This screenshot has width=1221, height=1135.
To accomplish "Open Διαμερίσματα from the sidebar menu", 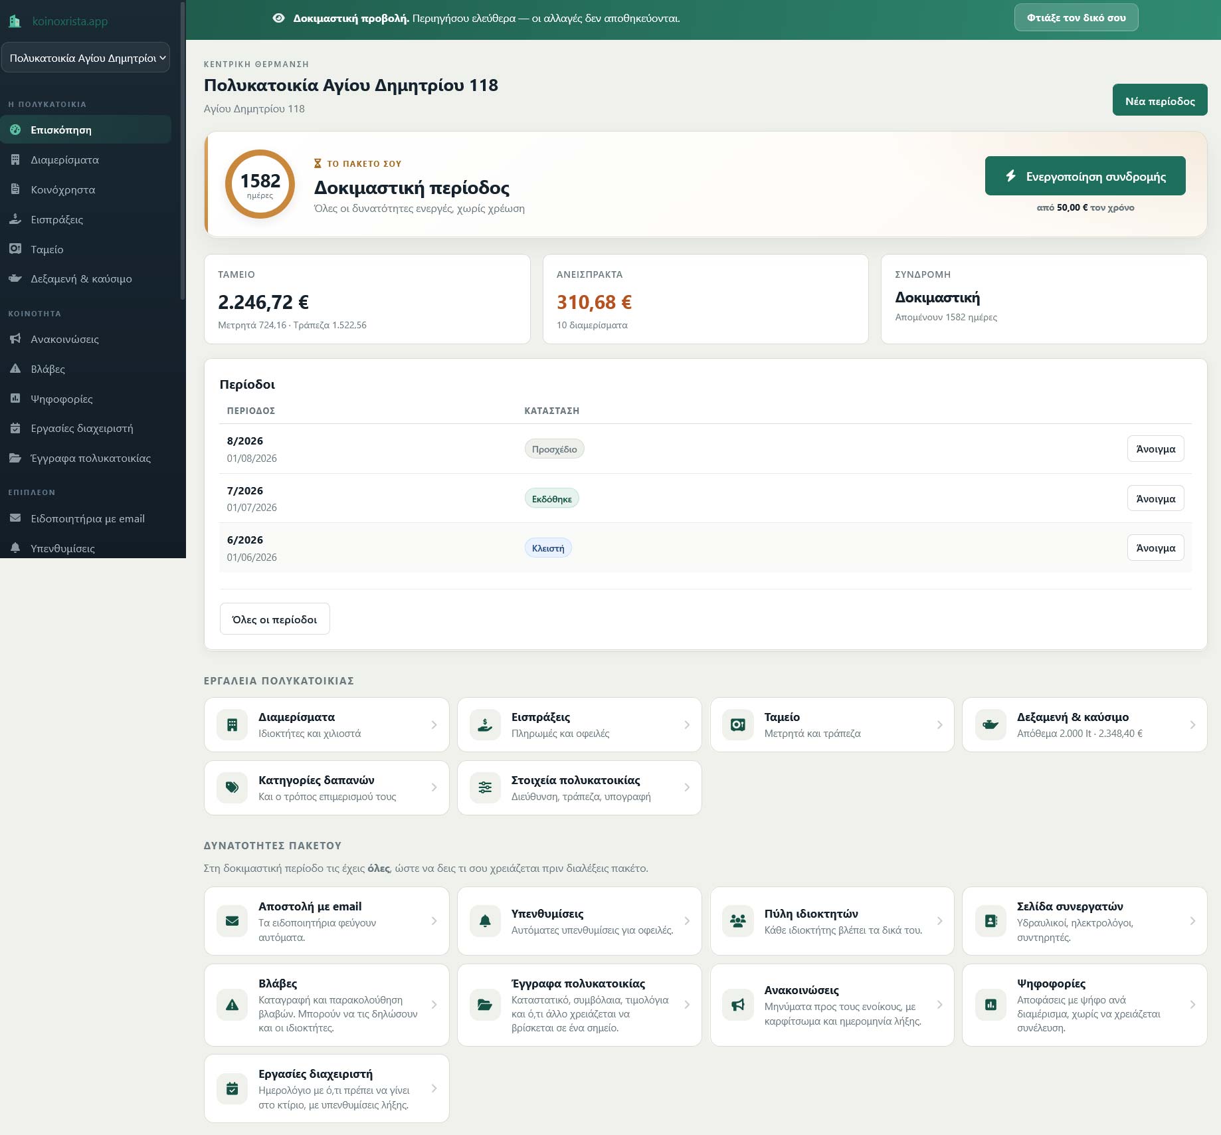I will 86,159.
